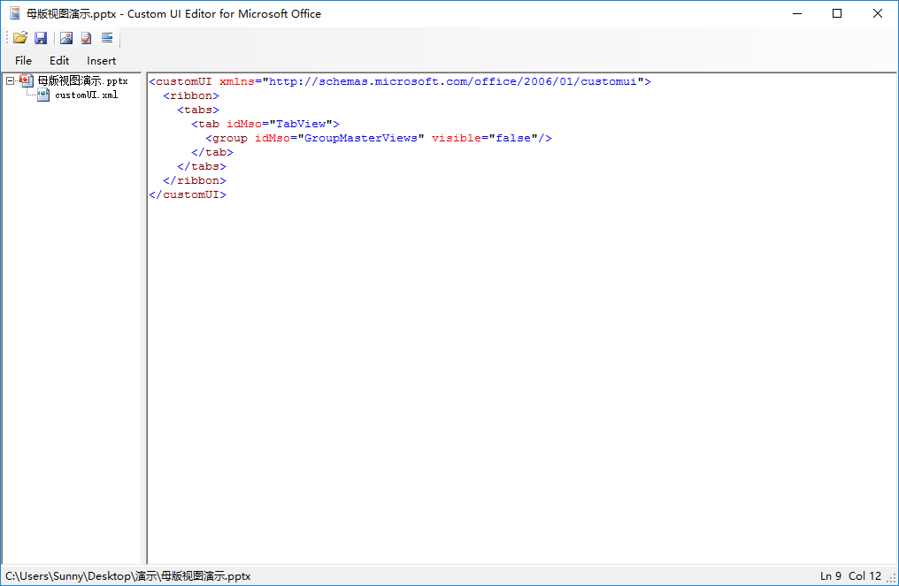Click the PowerPoint file icon in tree

(27, 80)
